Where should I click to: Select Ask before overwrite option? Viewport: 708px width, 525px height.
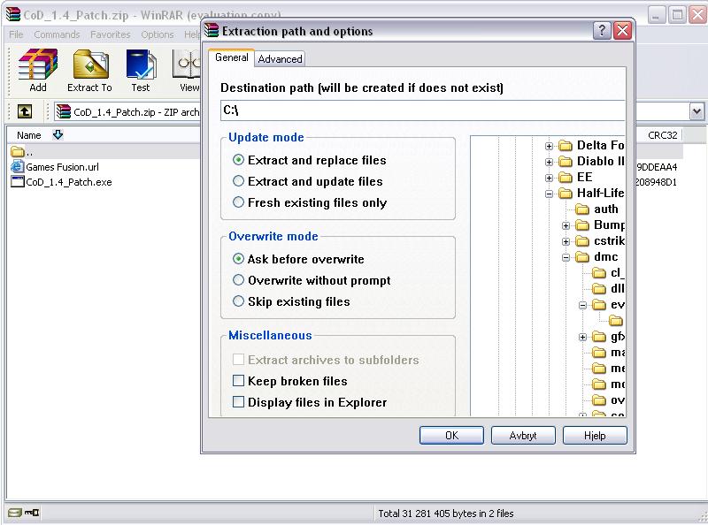click(x=298, y=259)
